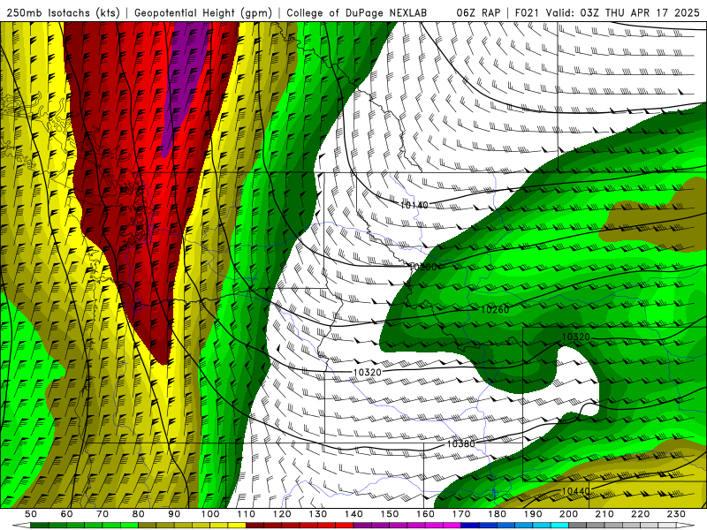Click the 170 value on the color scale

tap(460, 514)
